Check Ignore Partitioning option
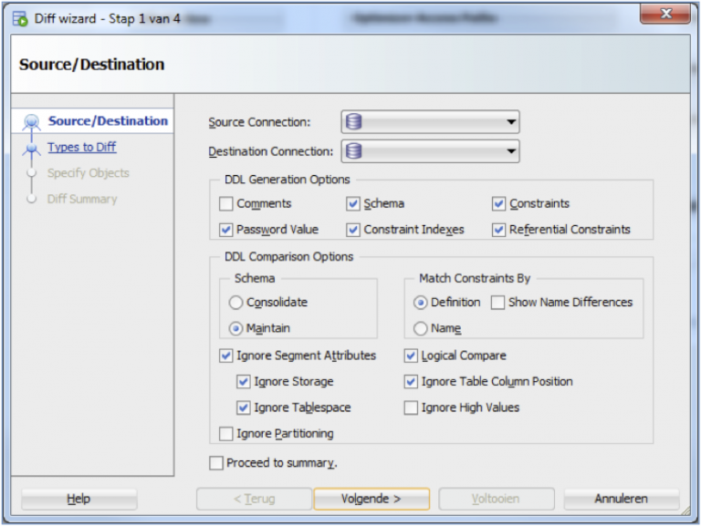Image resolution: width=701 pixels, height=526 pixels. pyautogui.click(x=226, y=434)
